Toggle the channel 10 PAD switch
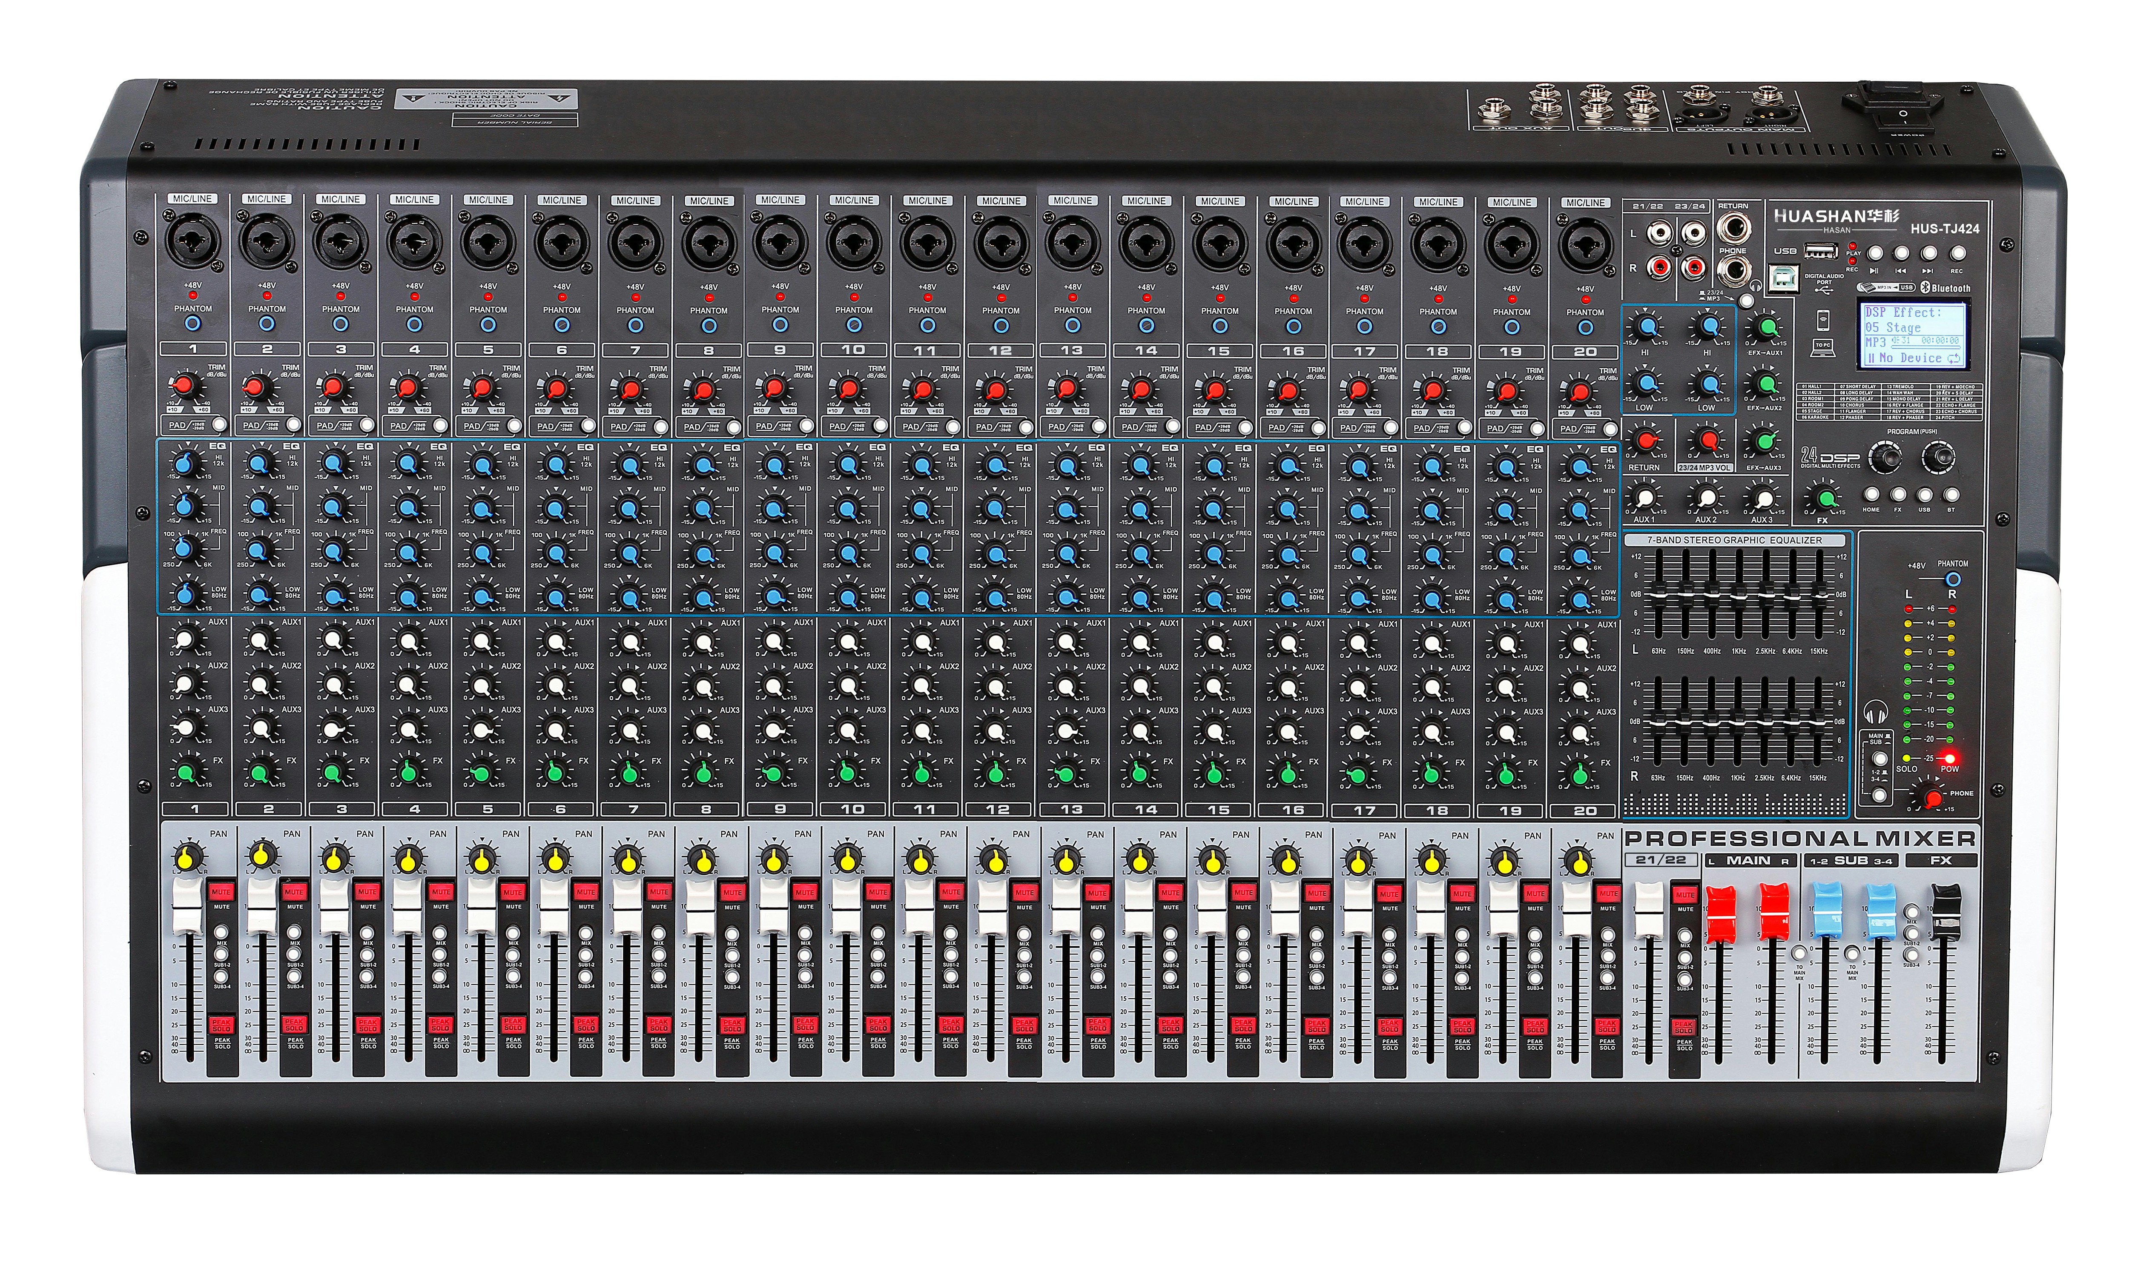 (880, 425)
